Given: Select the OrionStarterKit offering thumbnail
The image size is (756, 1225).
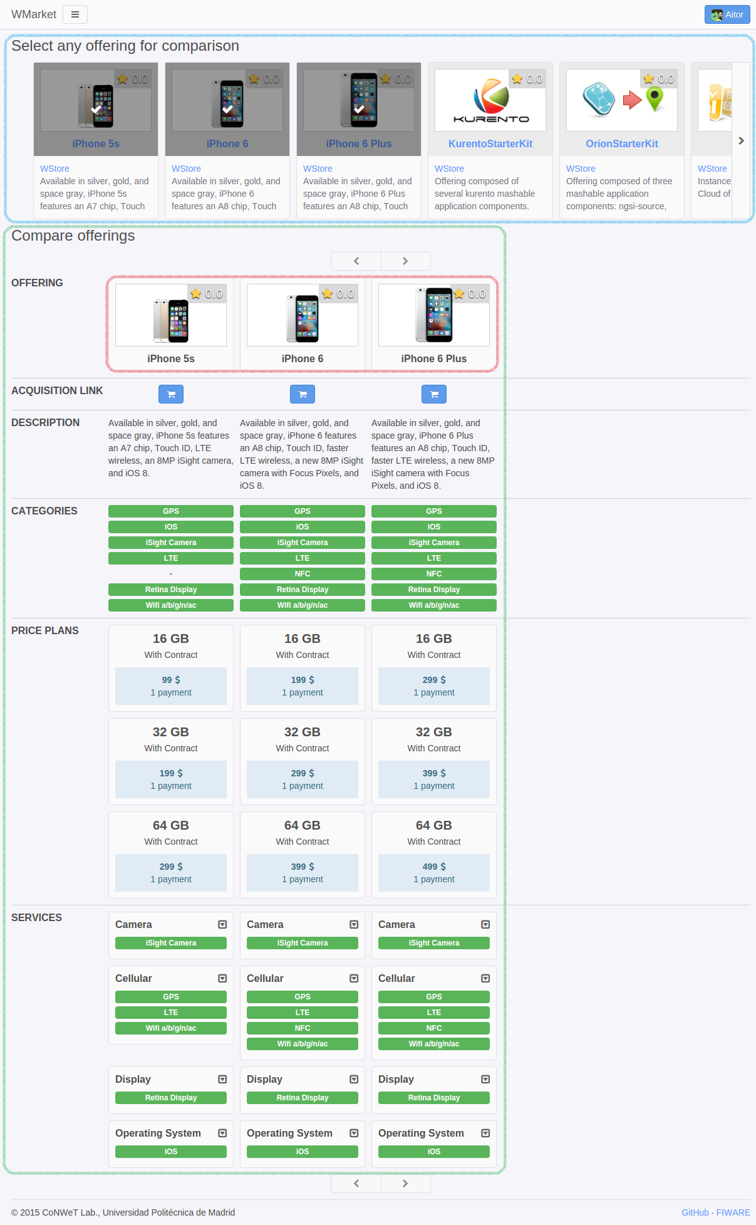Looking at the screenshot, I should [622, 100].
